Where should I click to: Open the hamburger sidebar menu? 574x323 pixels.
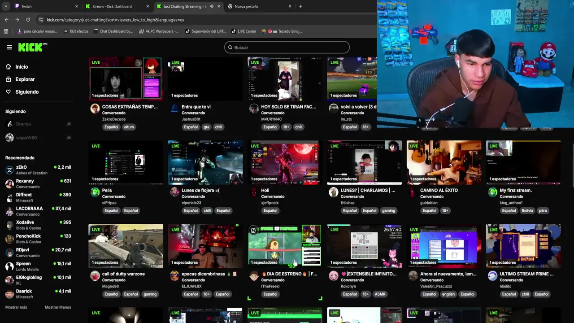[9, 47]
